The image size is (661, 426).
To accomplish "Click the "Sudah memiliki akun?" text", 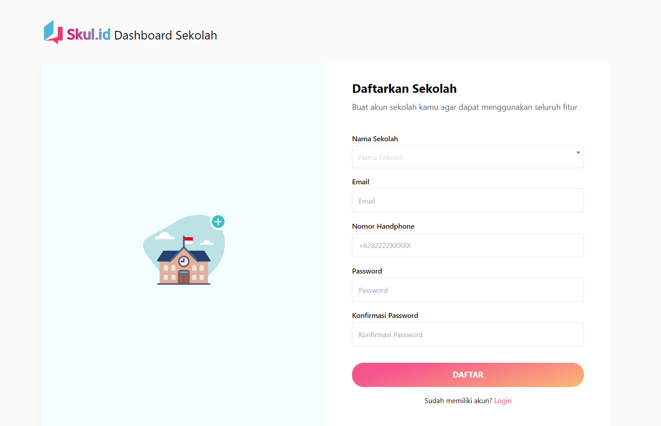I will (458, 401).
